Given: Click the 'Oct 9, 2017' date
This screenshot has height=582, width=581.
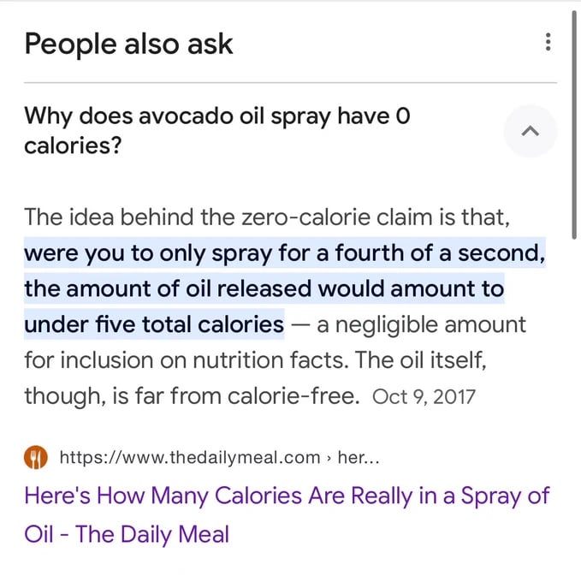Looking at the screenshot, I should coord(424,397).
